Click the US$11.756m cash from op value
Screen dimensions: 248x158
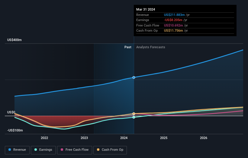pos(173,31)
